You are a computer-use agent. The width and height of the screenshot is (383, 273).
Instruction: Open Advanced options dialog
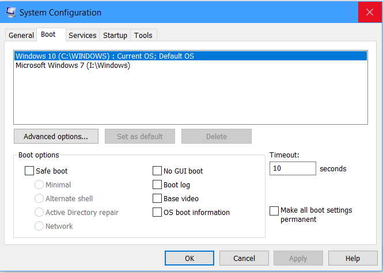point(56,136)
